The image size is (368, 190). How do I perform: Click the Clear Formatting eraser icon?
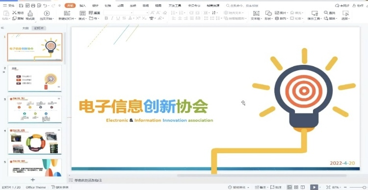(x=165, y=13)
